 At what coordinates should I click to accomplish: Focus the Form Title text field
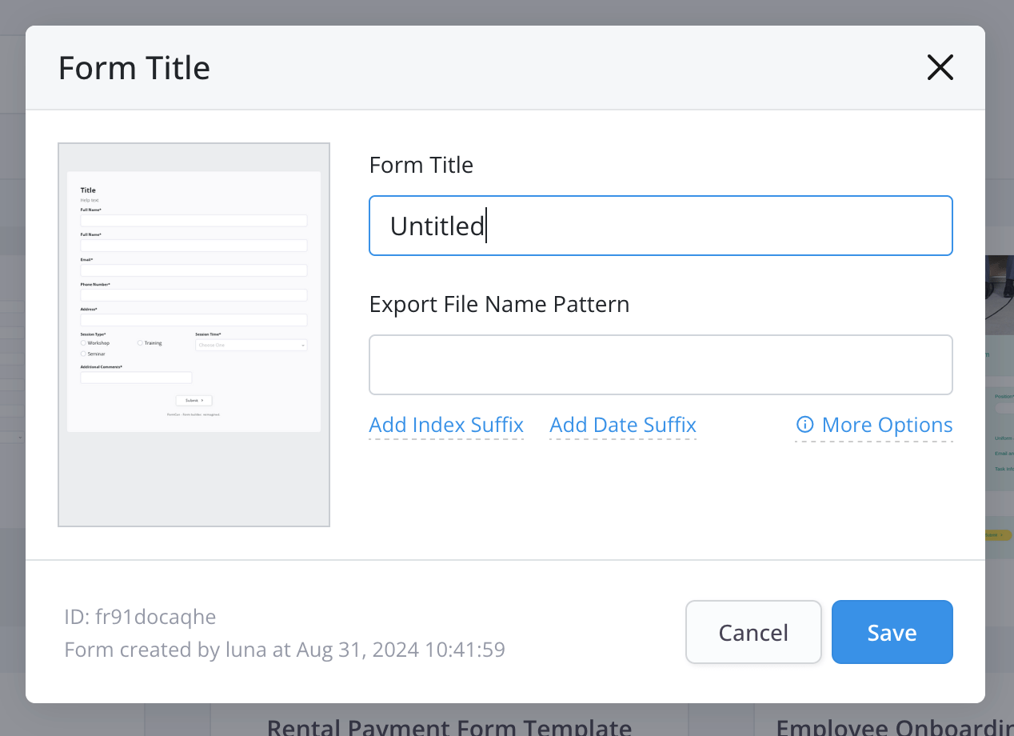(x=661, y=226)
